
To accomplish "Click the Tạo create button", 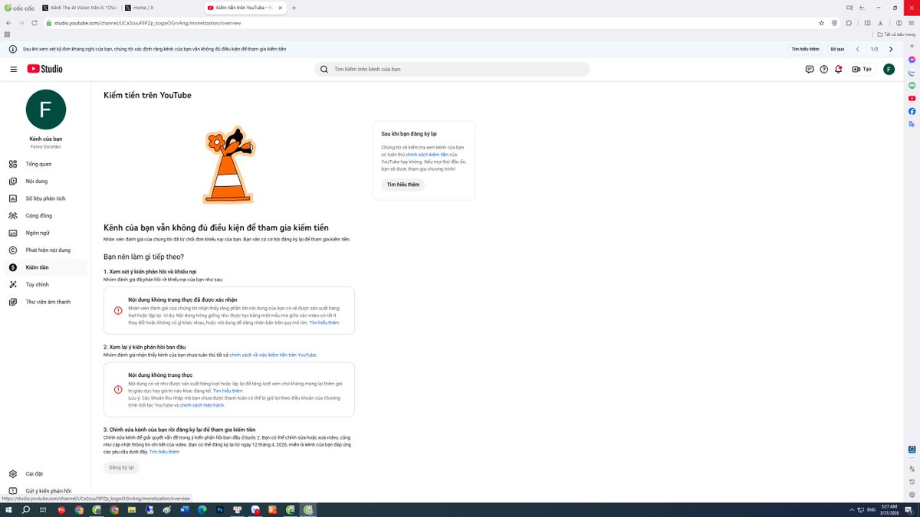I will pos(863,69).
